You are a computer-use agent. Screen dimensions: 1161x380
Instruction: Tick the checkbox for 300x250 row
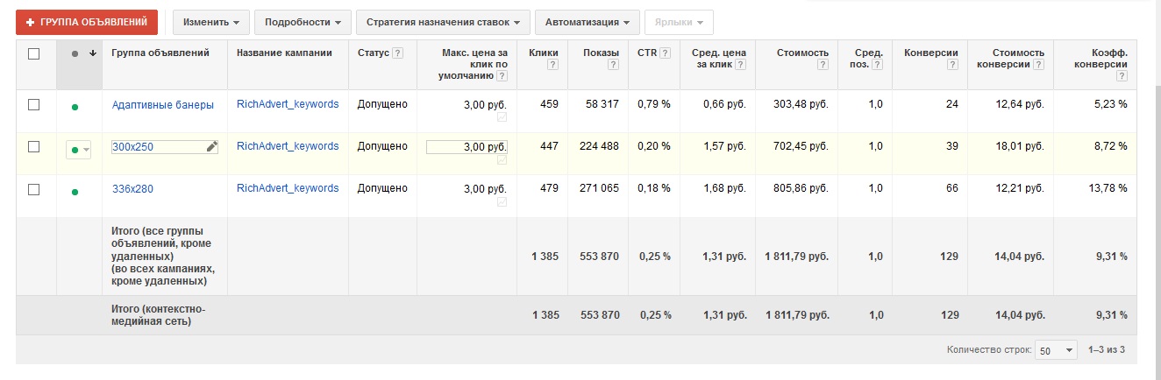coord(34,147)
